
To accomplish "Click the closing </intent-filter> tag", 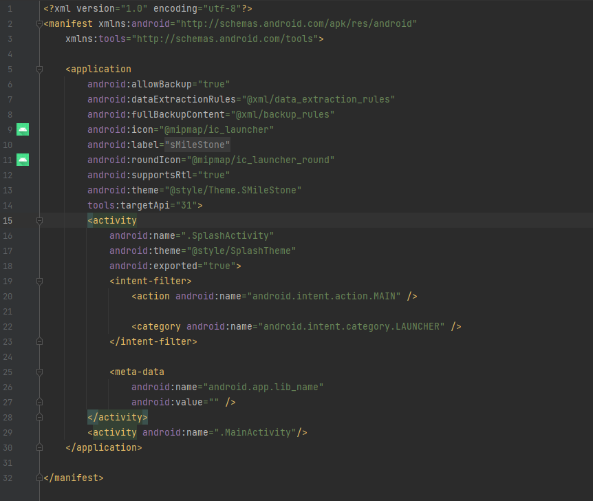I will (153, 342).
